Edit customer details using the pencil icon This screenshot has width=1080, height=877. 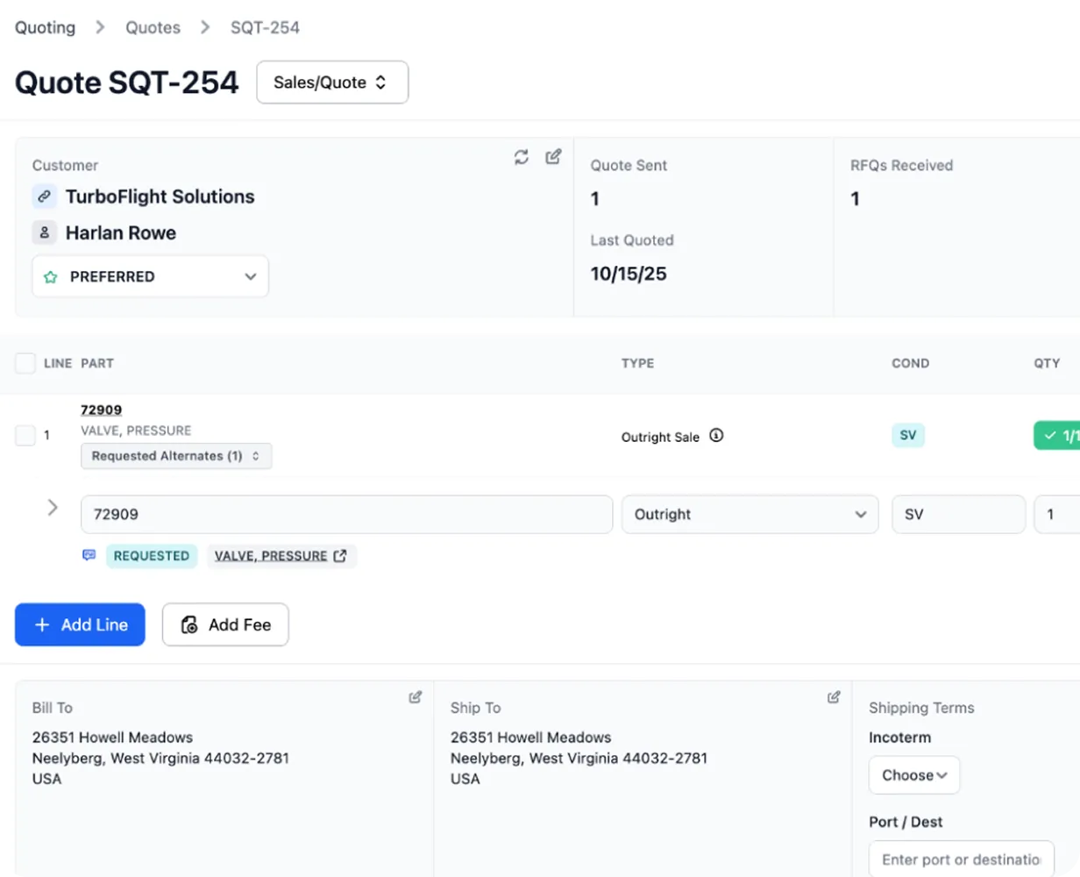click(553, 156)
